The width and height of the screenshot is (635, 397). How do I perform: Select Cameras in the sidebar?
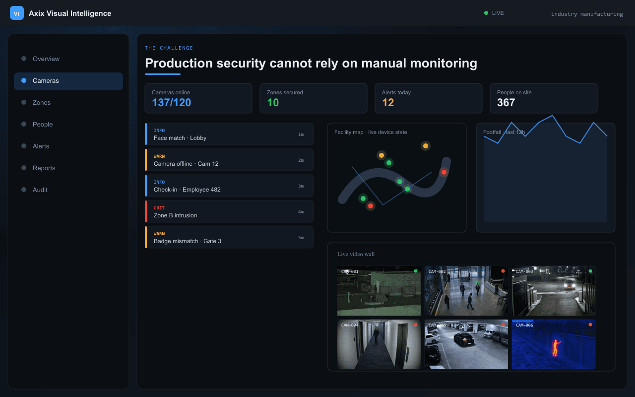[68, 80]
